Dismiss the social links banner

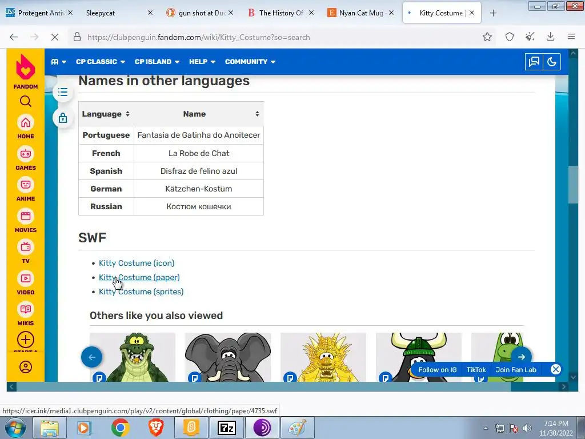point(555,369)
